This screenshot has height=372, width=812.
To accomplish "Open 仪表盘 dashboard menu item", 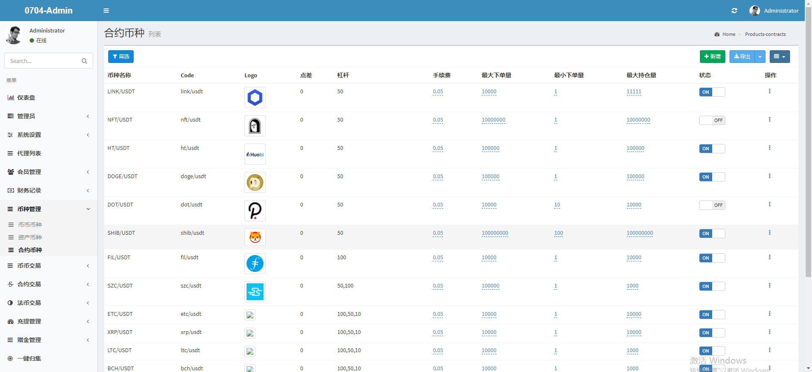I will tap(49, 98).
